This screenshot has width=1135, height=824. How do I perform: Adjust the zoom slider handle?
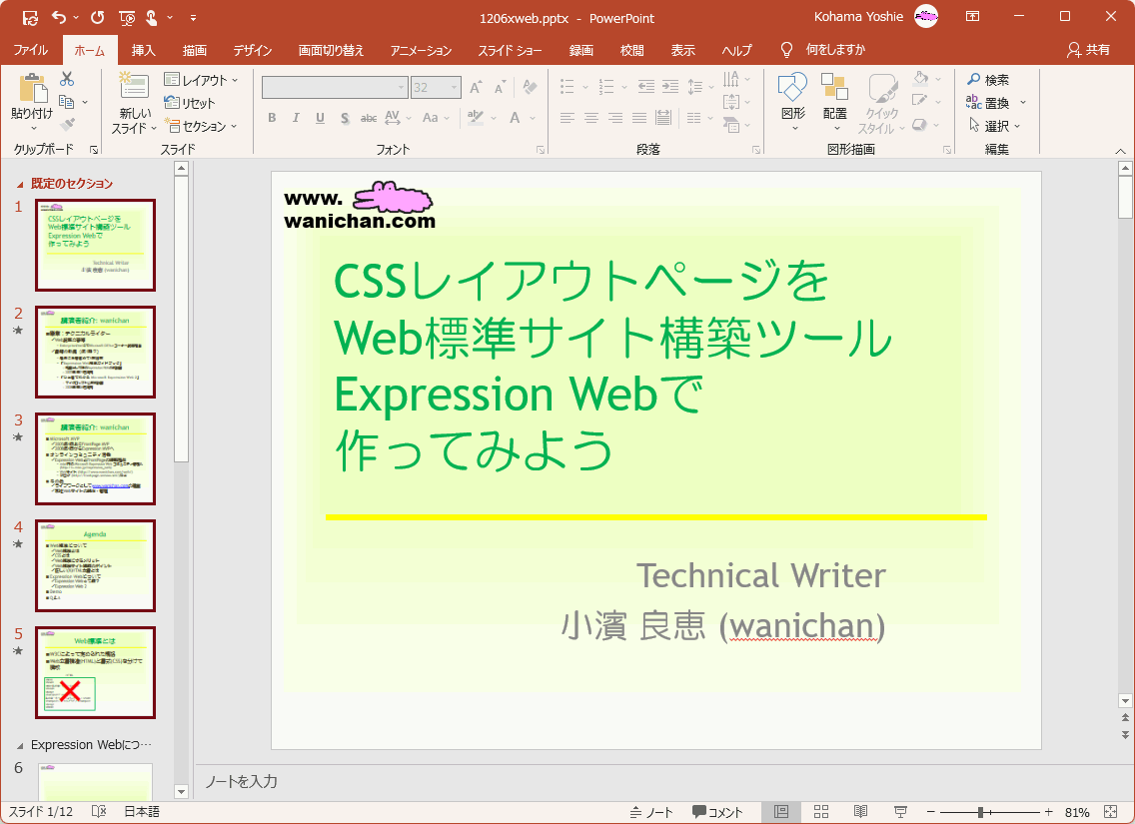tap(981, 812)
